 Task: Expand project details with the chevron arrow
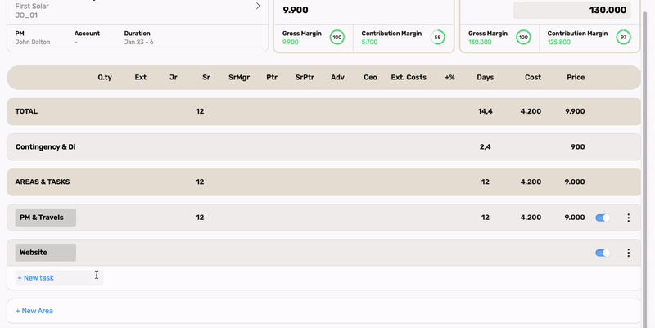point(258,6)
